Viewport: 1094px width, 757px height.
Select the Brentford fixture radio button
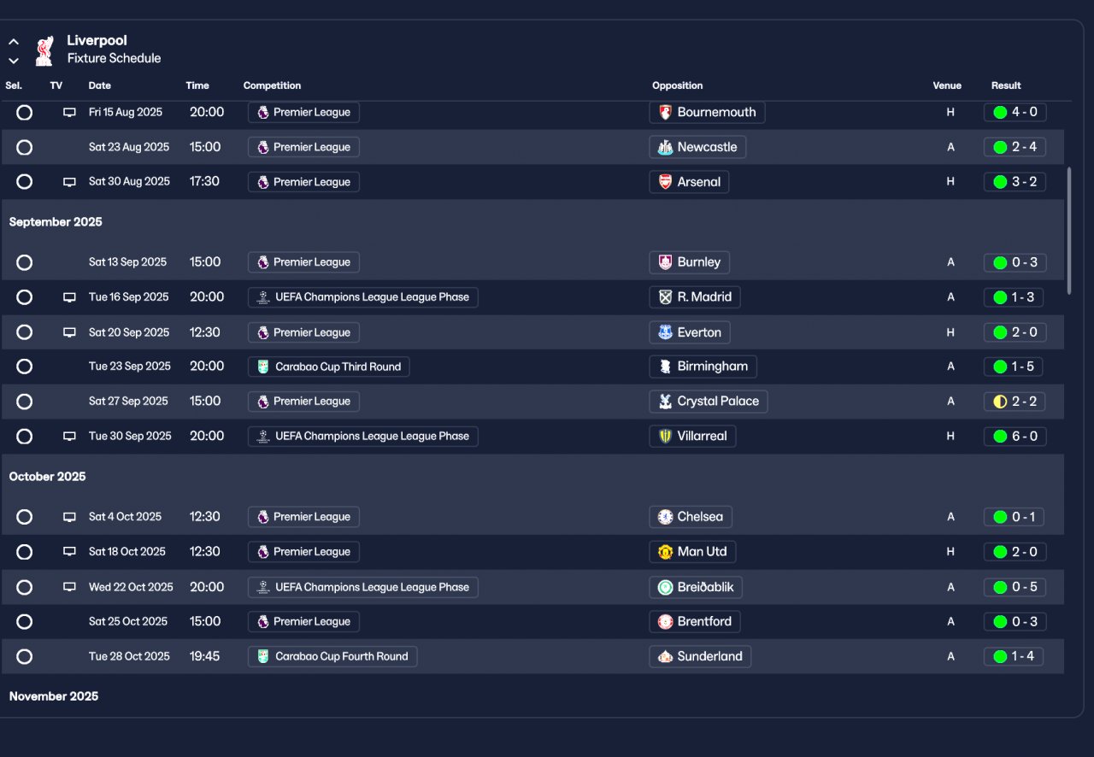(24, 621)
